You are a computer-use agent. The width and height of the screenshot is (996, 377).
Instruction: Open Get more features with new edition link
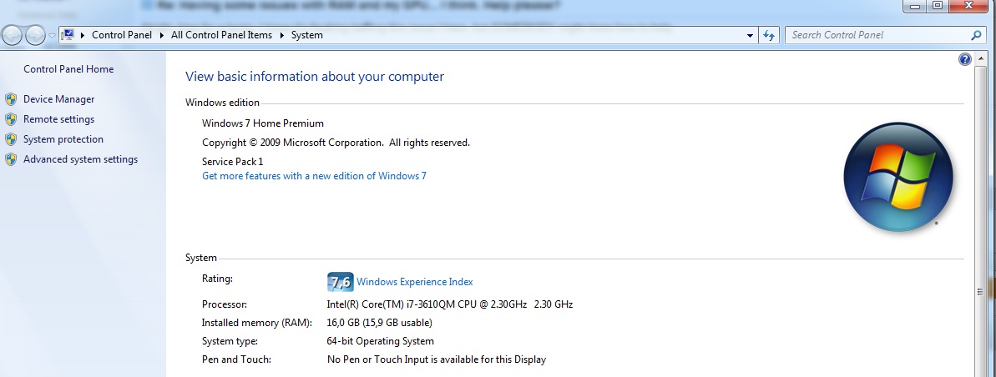coord(315,176)
